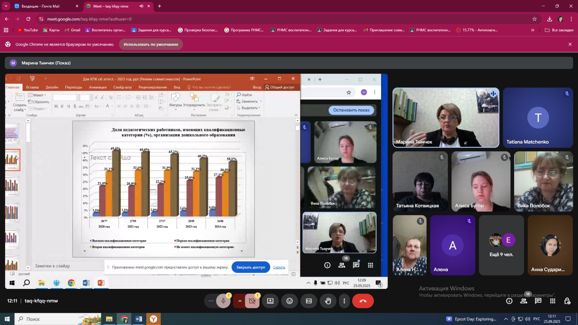Click the present screen icon
Screen dimensions: 578x325
click(x=270, y=301)
